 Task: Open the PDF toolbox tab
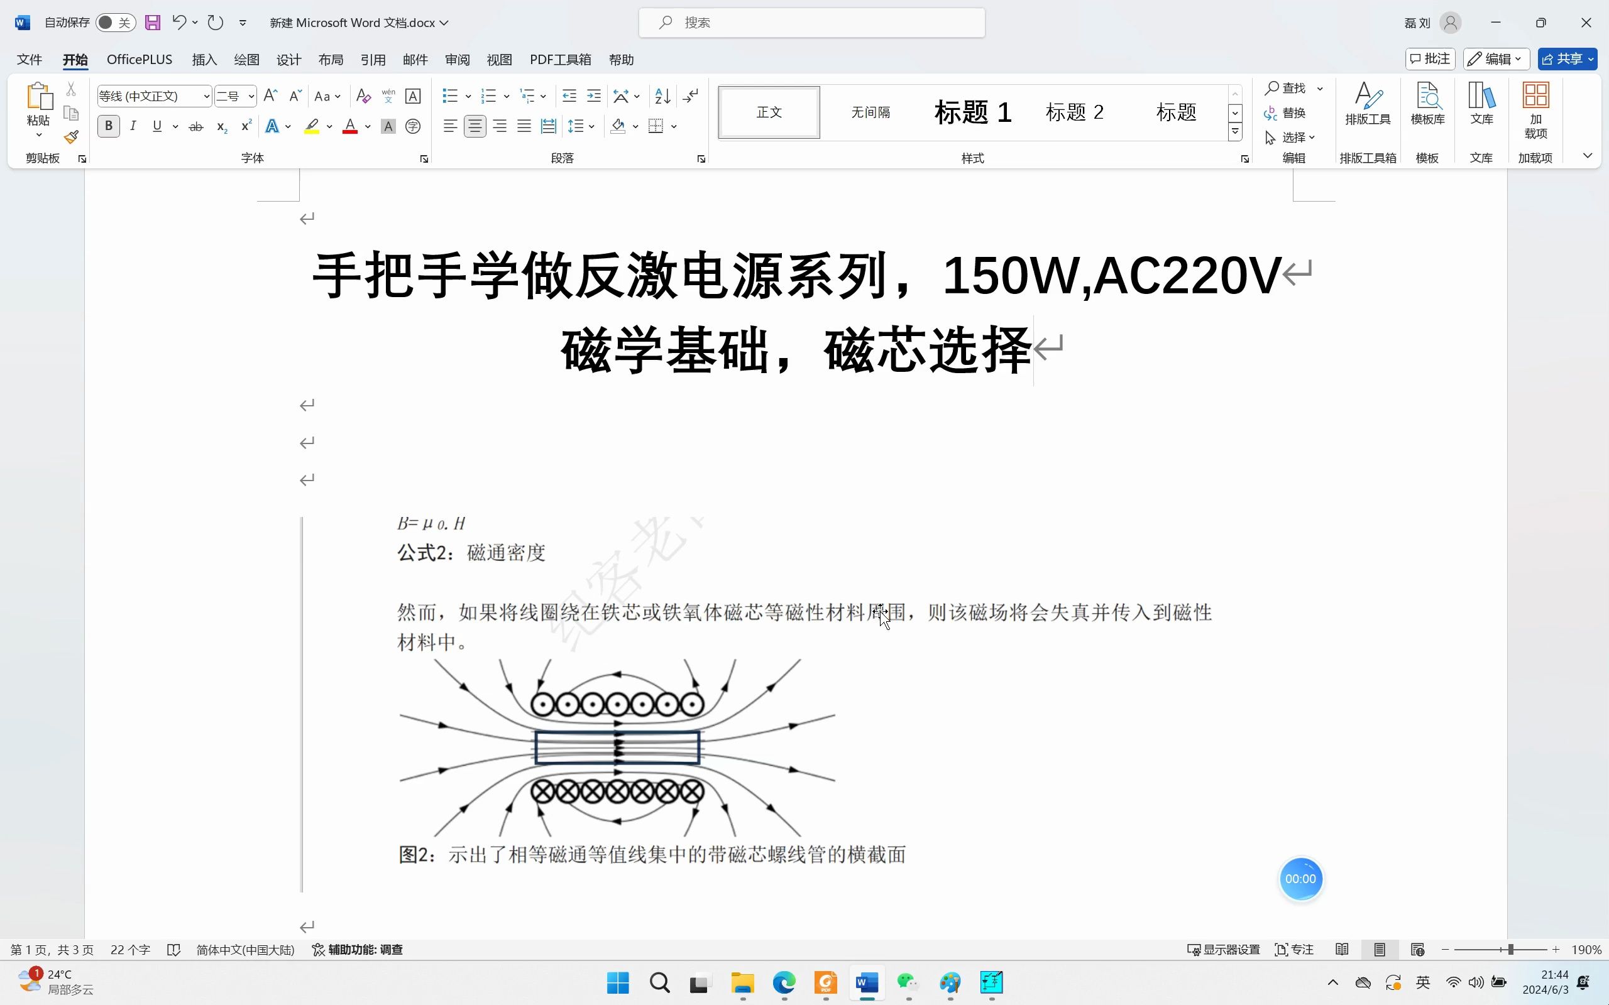tap(561, 60)
